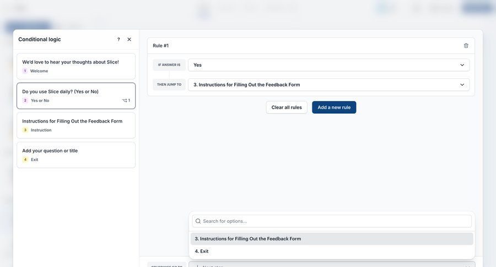
Task: Select the Instructions for Filling Out step card
Action: [x=76, y=125]
